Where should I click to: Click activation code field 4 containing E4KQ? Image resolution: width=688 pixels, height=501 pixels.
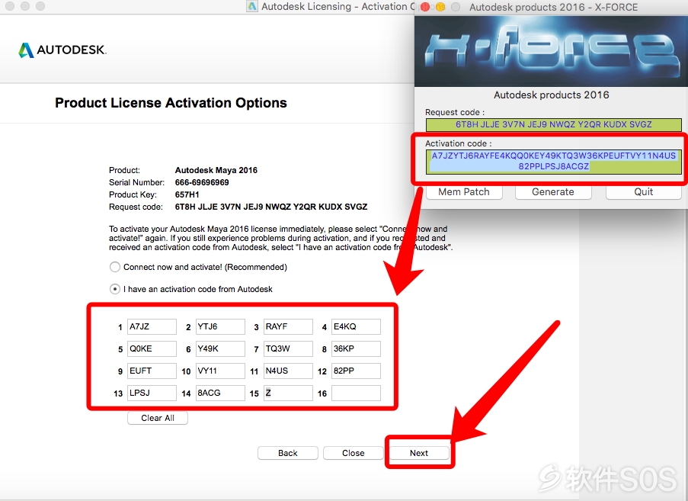point(357,326)
